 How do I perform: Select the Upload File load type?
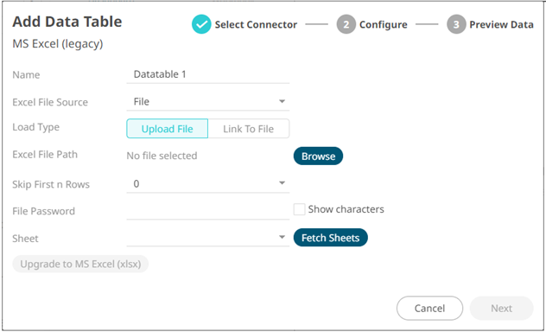[167, 129]
